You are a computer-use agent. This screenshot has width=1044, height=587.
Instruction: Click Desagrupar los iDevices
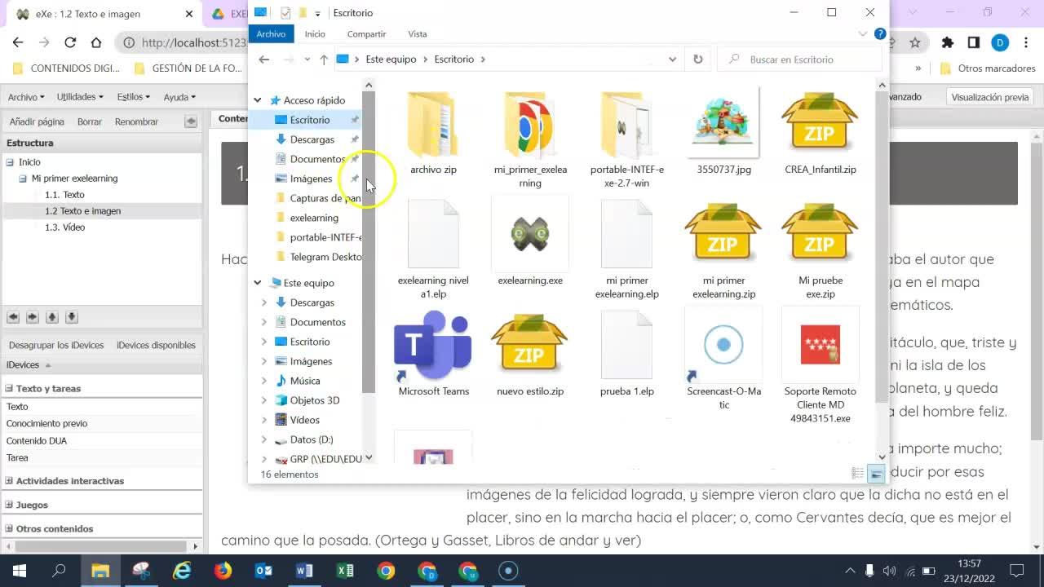pyautogui.click(x=56, y=345)
